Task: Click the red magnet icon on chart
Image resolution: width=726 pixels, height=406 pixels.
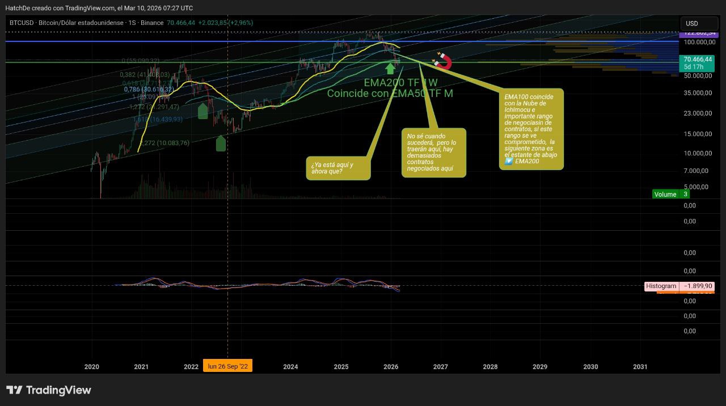Action: (x=442, y=61)
